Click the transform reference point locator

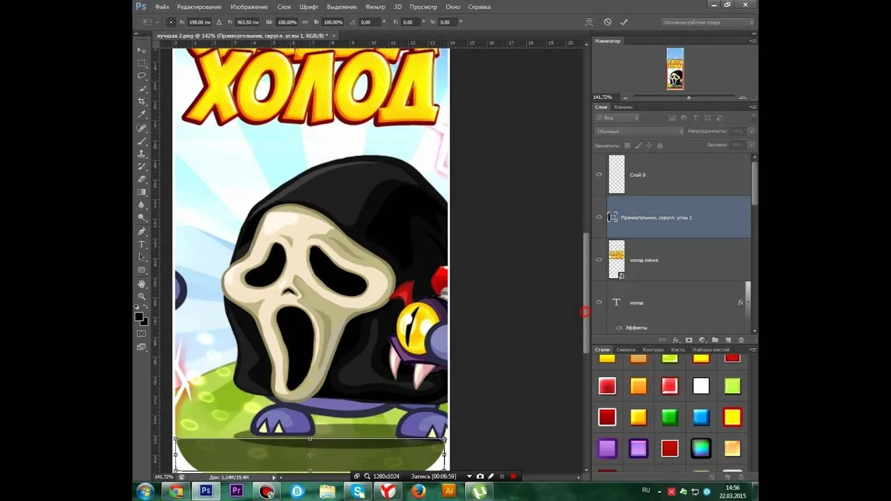[x=171, y=22]
